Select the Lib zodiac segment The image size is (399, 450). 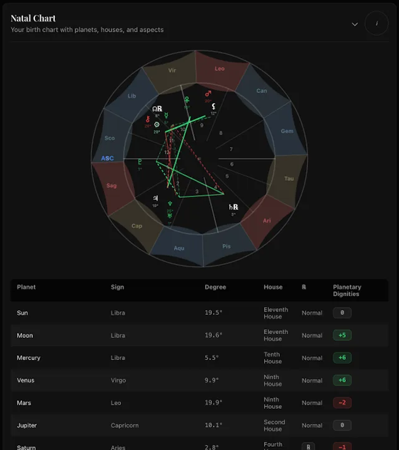[132, 96]
